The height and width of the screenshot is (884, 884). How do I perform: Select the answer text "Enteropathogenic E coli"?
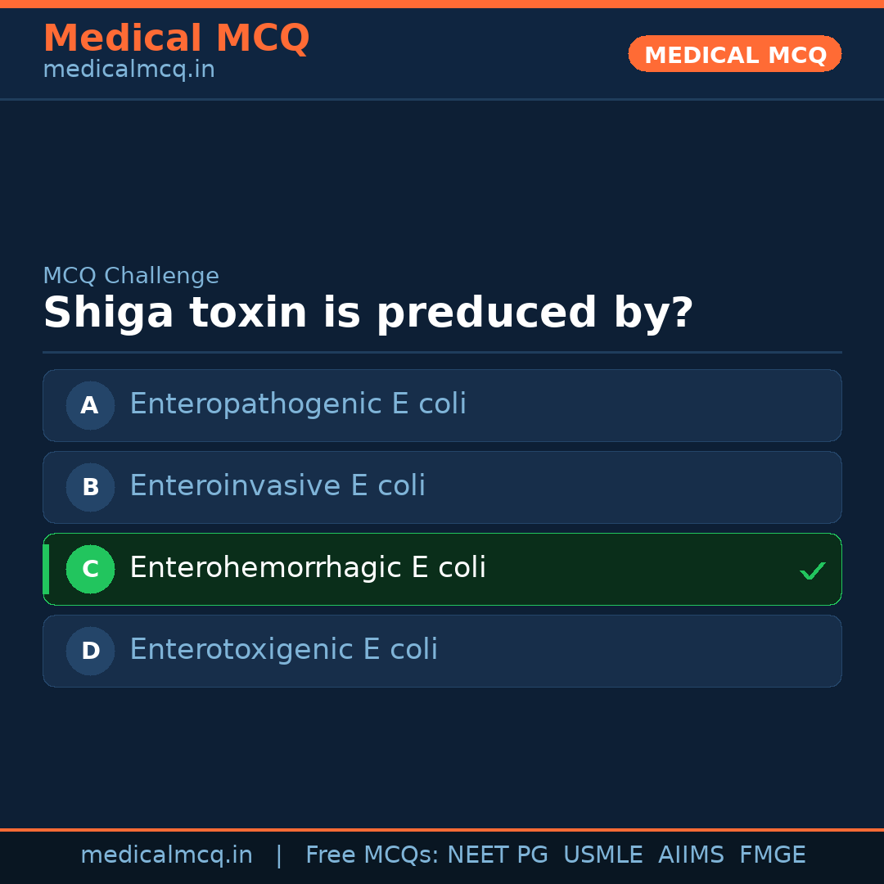[x=298, y=404]
